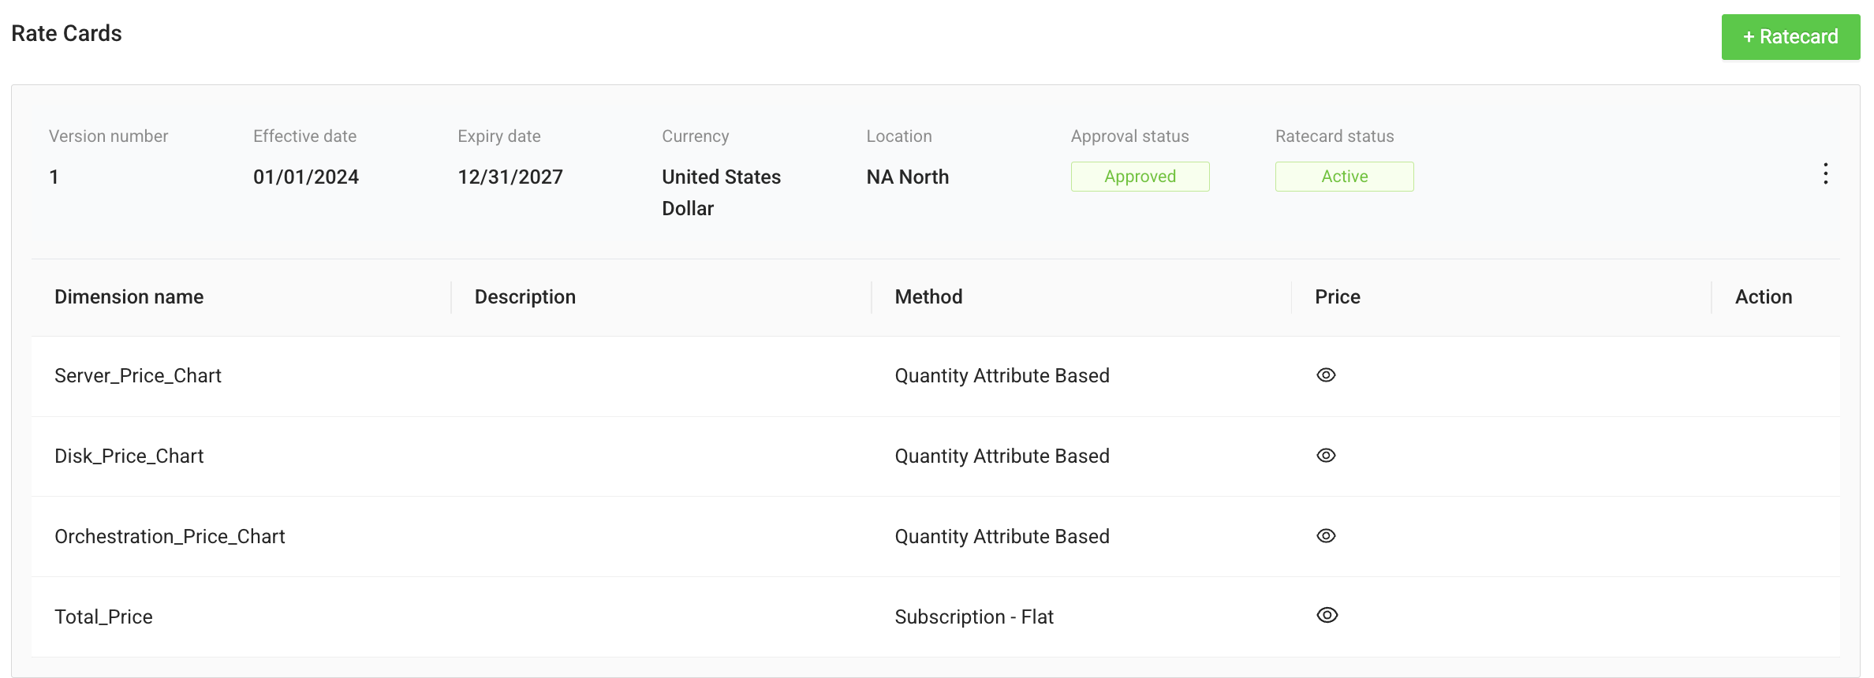The height and width of the screenshot is (678, 1874).
Task: Expand the Orchestration_Price_Chart row
Action: [x=170, y=536]
